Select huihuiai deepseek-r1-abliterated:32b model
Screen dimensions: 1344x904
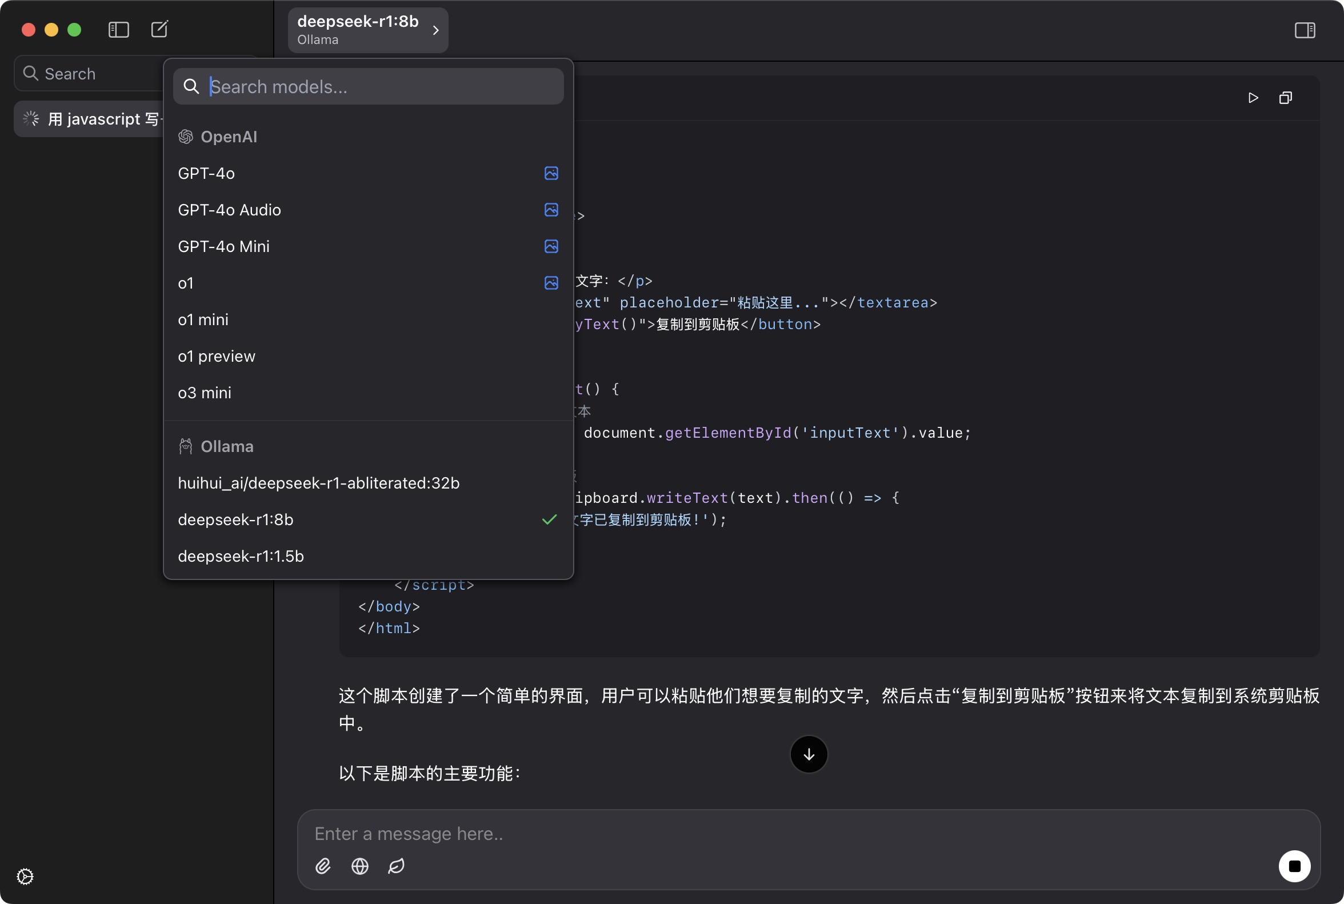(319, 482)
